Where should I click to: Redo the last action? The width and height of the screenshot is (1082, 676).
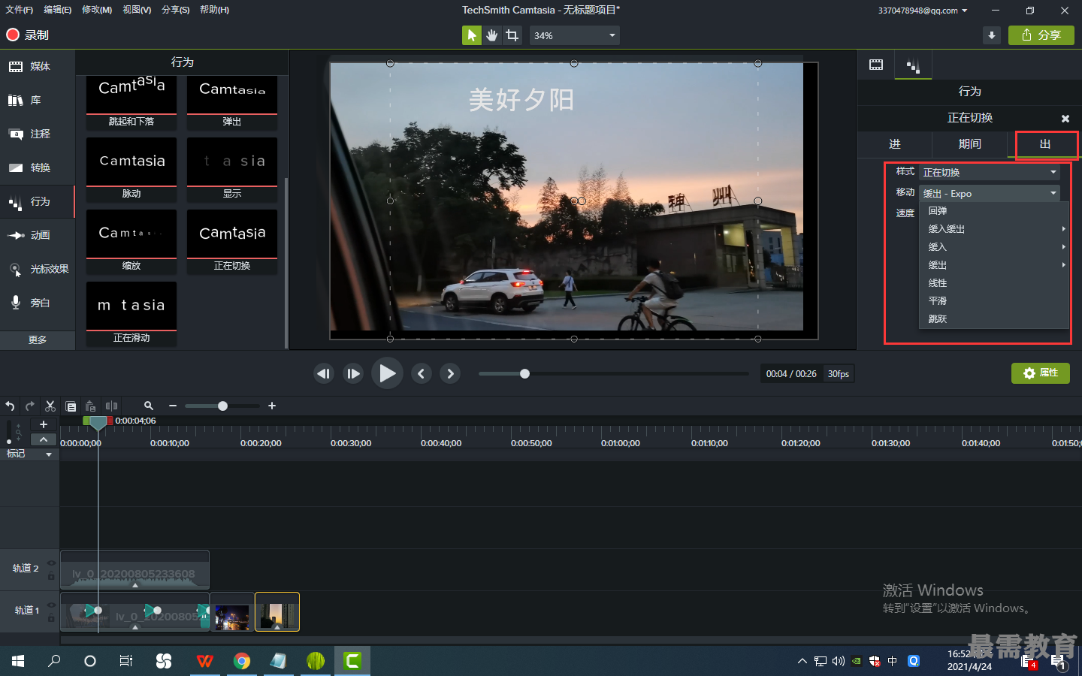pos(30,406)
